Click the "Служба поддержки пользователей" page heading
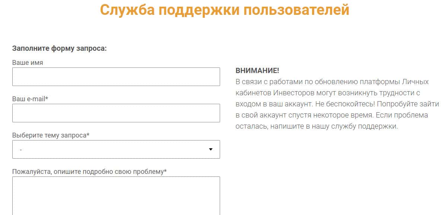Screen dimensions: 445x215 click(225, 10)
